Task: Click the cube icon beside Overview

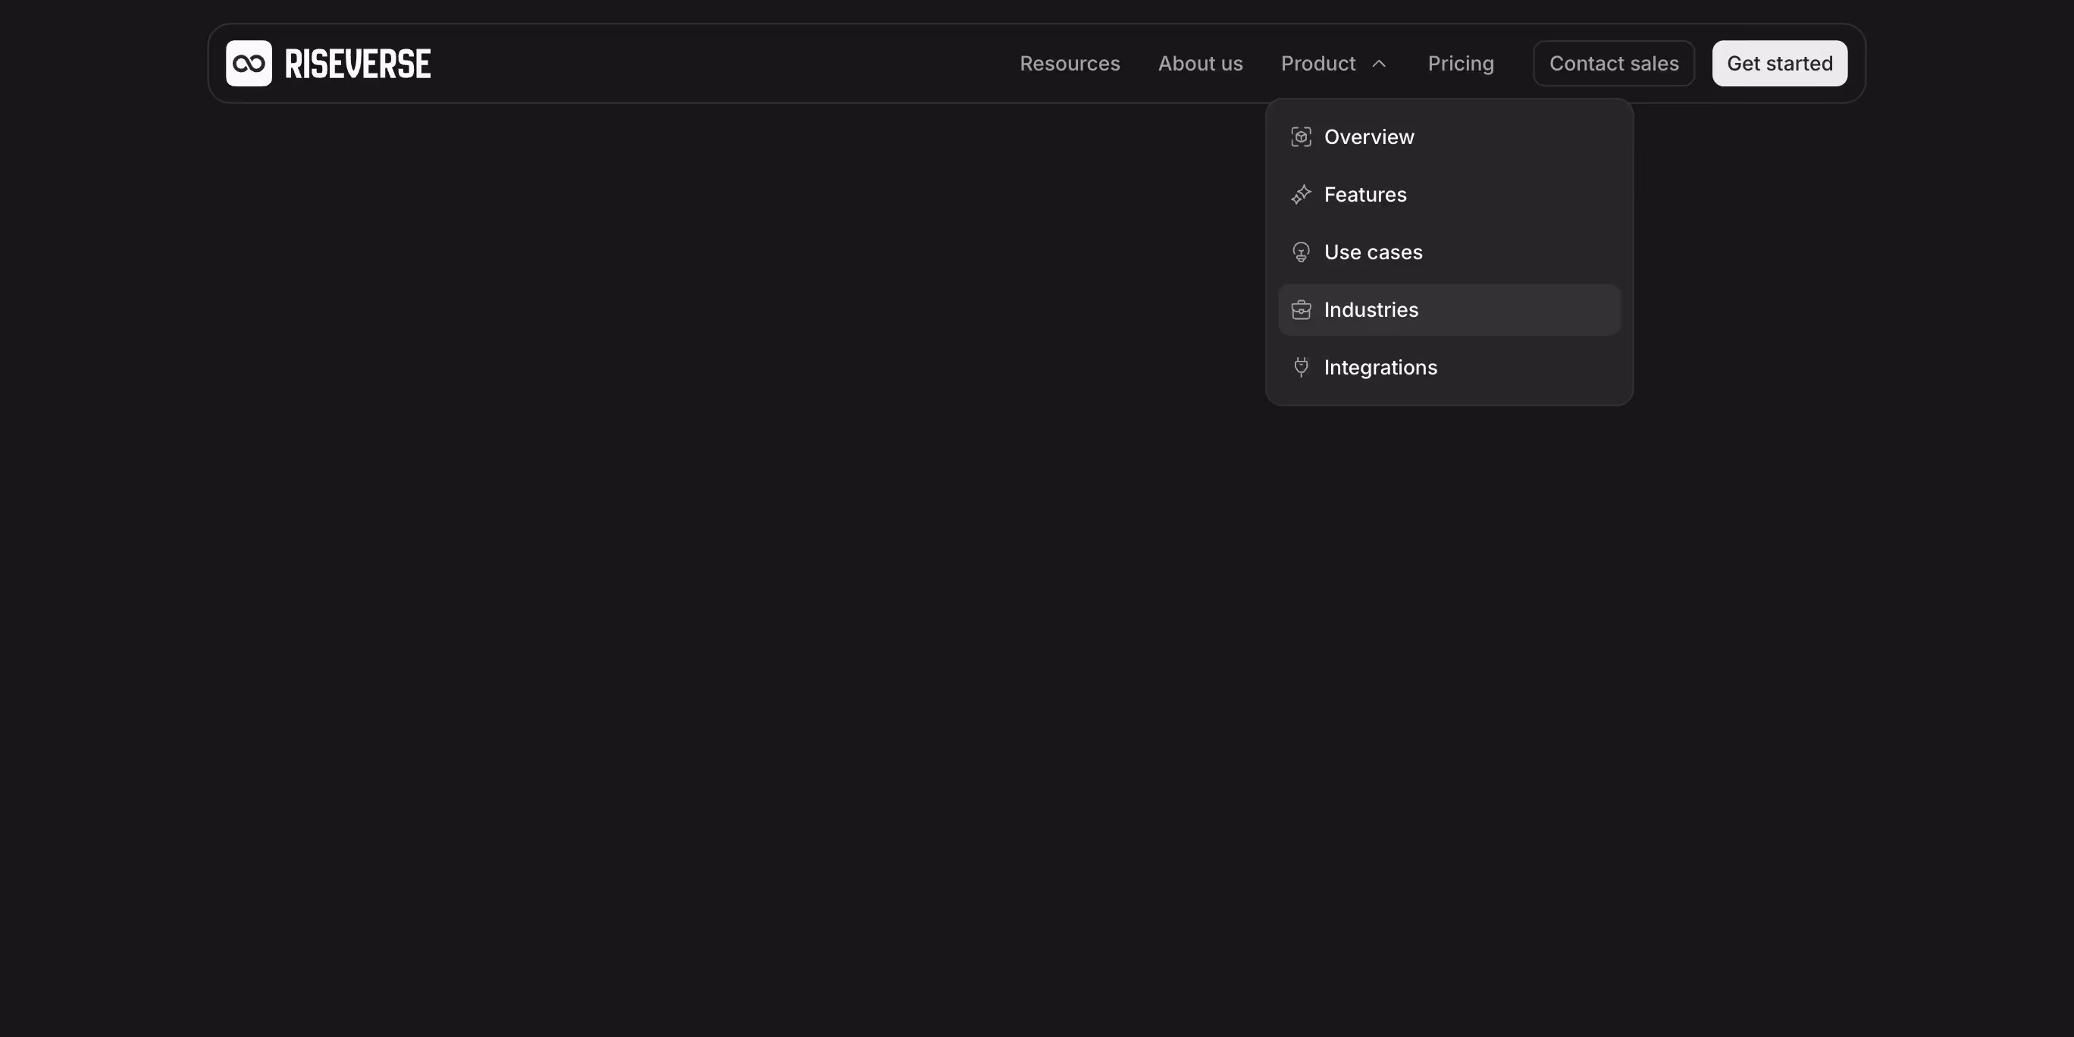Action: coord(1301,137)
